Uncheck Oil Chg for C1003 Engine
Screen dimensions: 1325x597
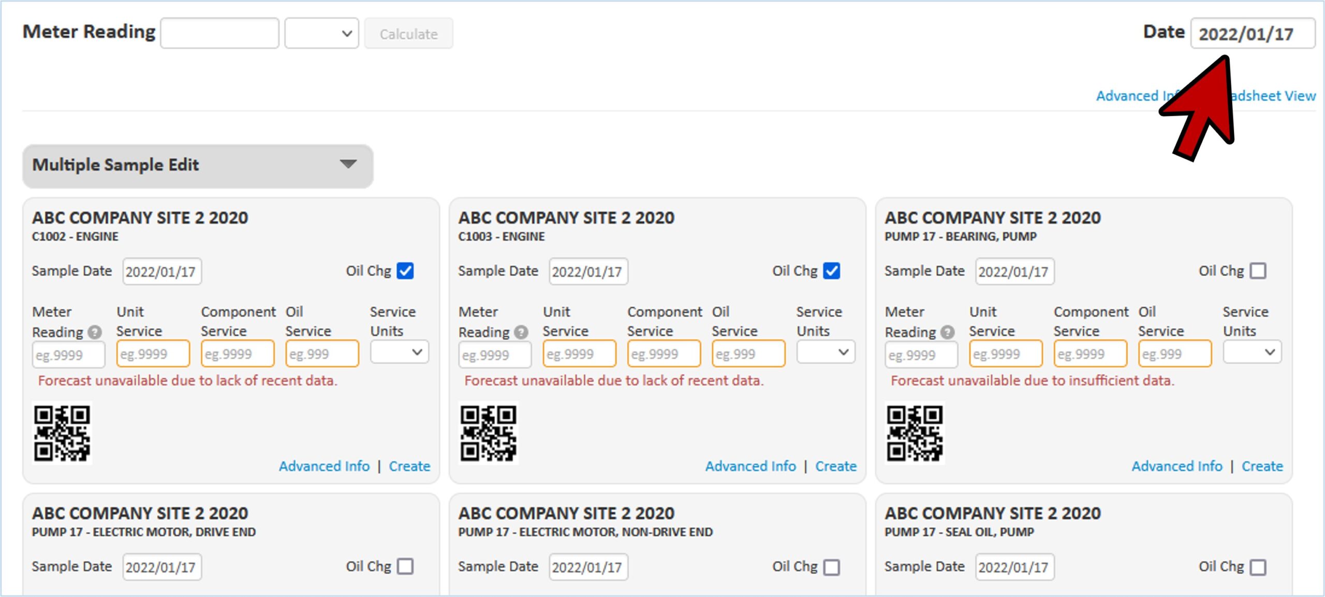[832, 271]
